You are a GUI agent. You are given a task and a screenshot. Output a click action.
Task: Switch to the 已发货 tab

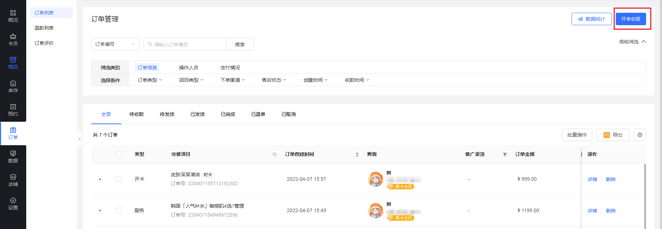point(197,114)
